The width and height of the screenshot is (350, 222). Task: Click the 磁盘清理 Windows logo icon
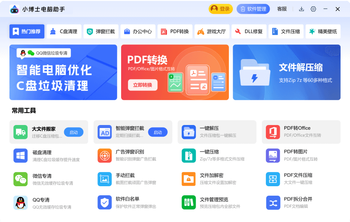(20, 156)
